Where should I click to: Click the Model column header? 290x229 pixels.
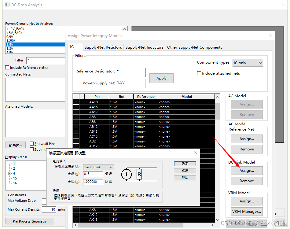coord(186,97)
